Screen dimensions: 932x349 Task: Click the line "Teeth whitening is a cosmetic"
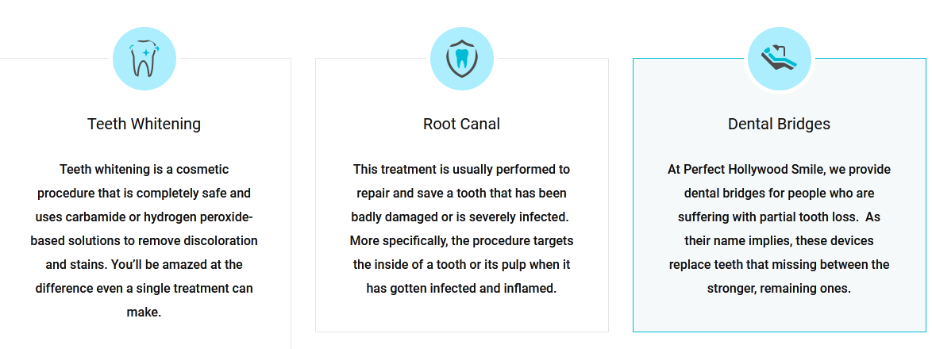144,170
